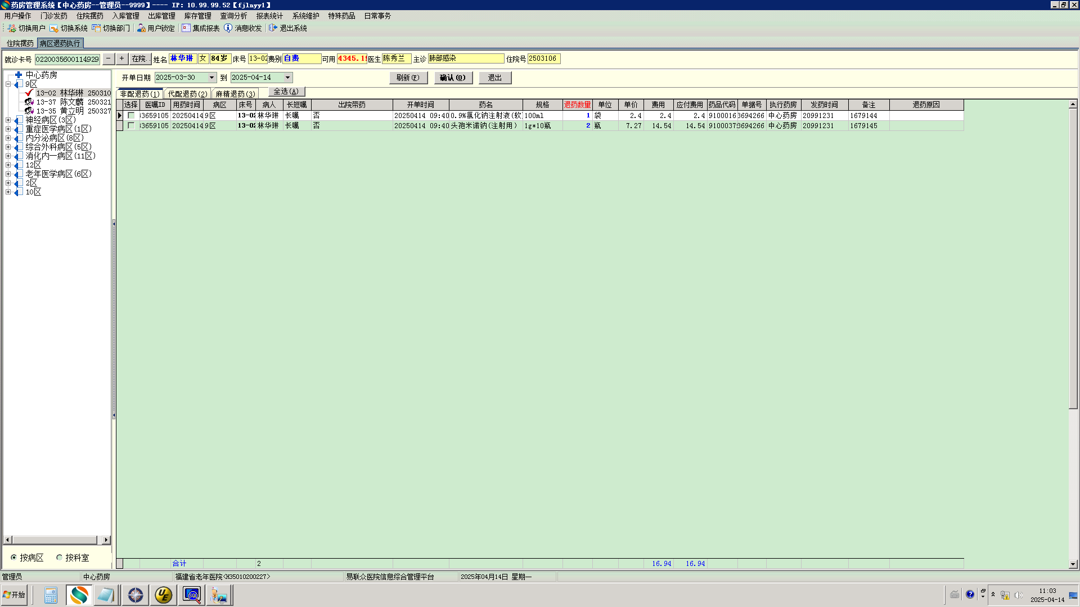
Task: Open the 集成报表 toolbar icon
Action: coord(186,28)
